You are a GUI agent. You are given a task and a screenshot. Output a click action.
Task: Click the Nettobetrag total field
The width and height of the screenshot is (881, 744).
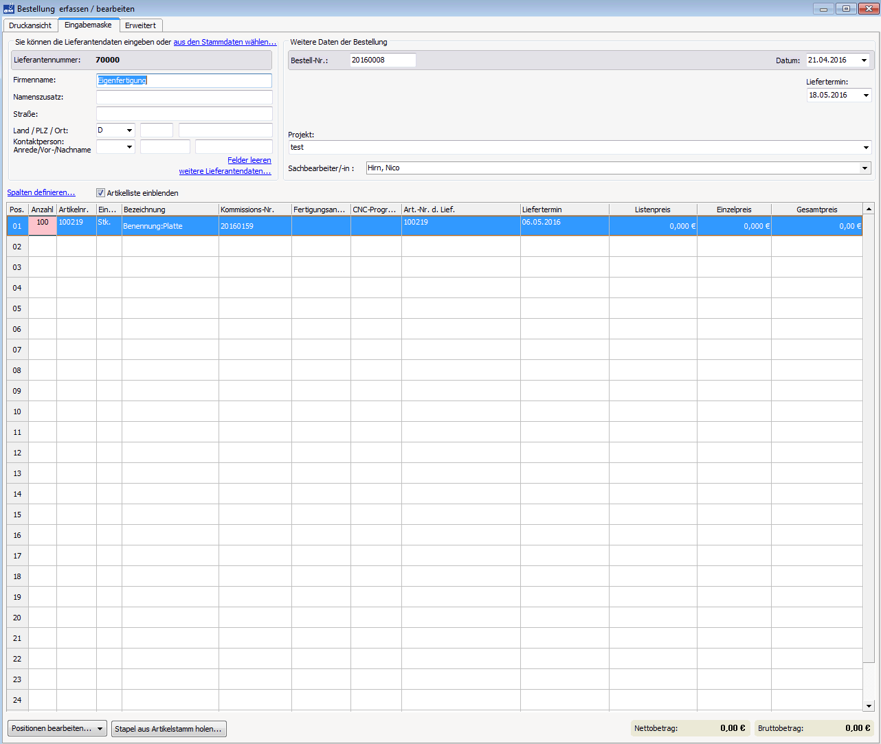[x=690, y=728]
